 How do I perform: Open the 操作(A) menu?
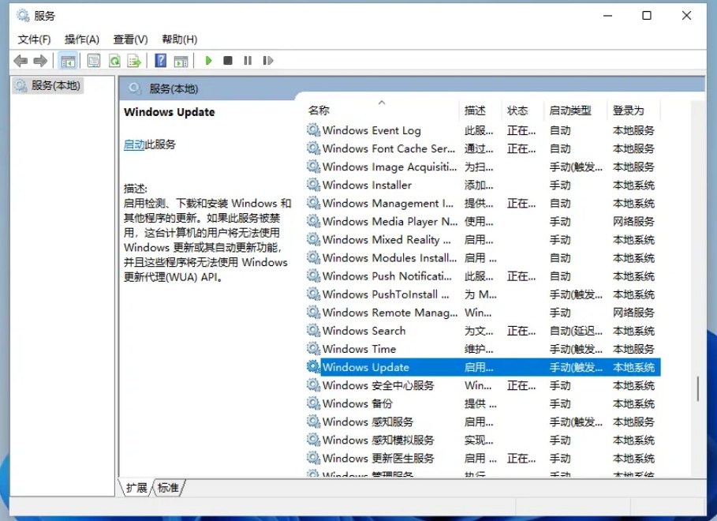point(82,39)
